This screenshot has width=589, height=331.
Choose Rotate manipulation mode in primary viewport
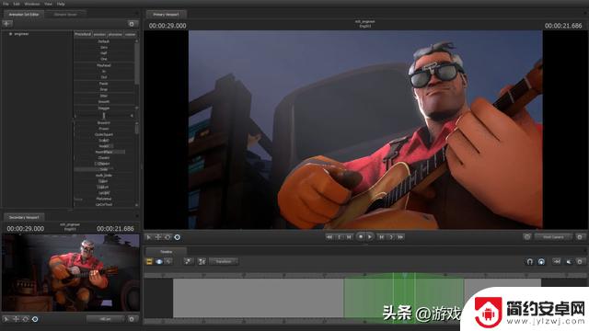click(167, 237)
